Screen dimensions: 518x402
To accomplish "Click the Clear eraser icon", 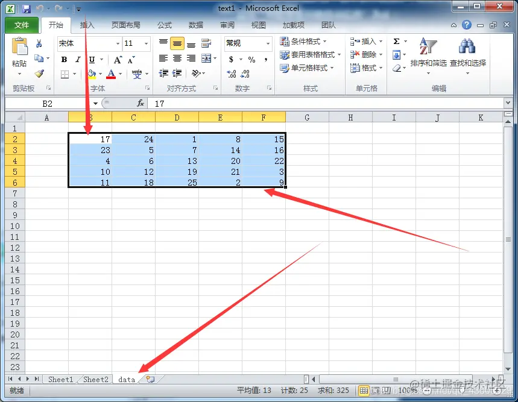I will coord(397,68).
